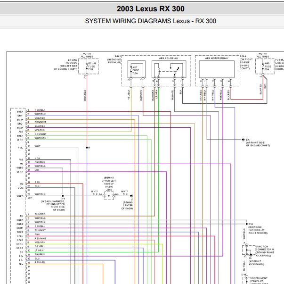Click the PNK/BLU wire label at MT pin 14
This screenshot has width=284, height=284.
(40, 162)
